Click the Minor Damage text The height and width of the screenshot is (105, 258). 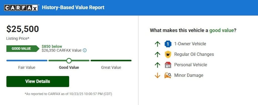click(188, 75)
